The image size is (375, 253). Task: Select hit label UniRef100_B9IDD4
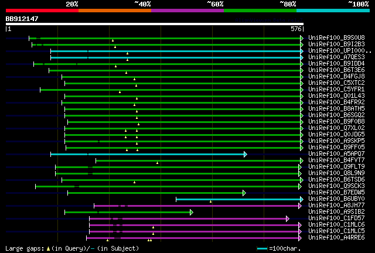coord(336,64)
